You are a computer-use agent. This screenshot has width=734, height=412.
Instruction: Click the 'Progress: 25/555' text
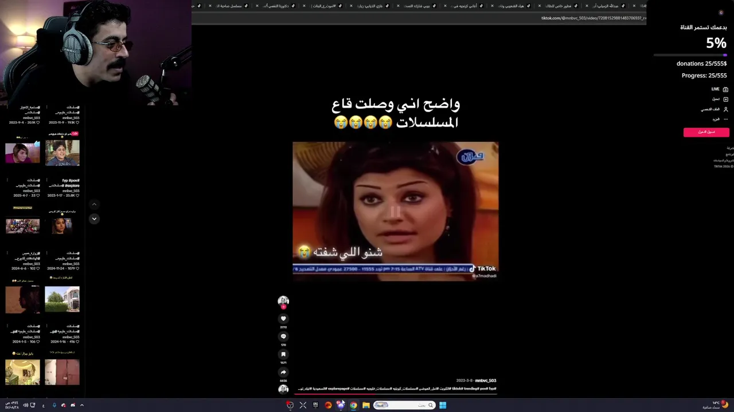[704, 76]
